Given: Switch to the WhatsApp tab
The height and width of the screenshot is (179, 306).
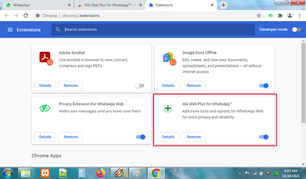Looking at the screenshot, I should click(x=38, y=5).
